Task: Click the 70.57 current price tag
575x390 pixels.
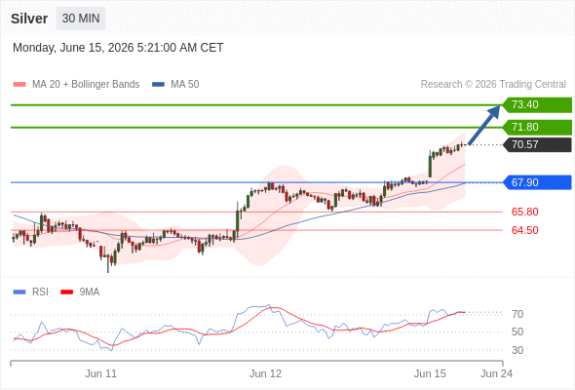Action: click(537, 144)
